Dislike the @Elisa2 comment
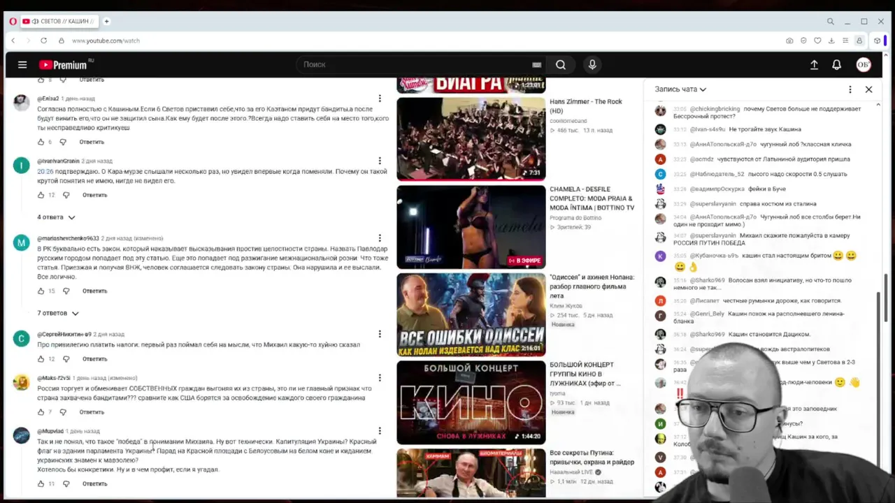This screenshot has width=895, height=503. tap(63, 142)
